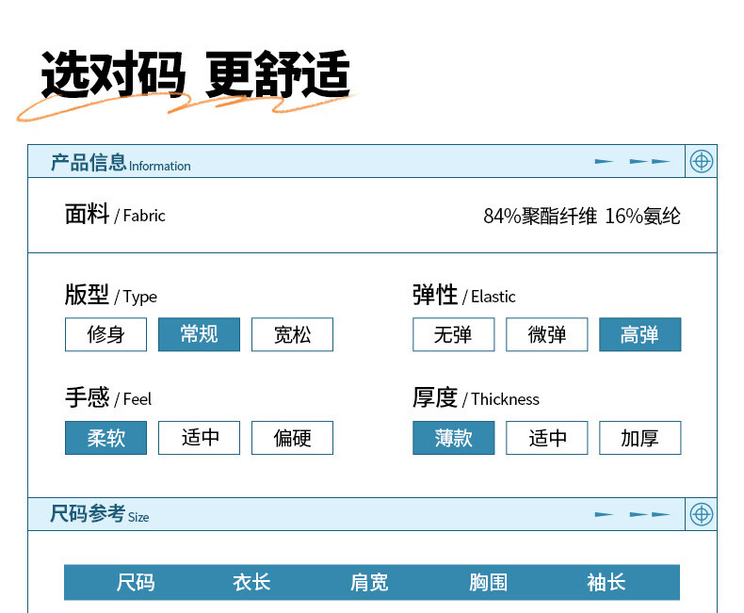Click the 选对码 更舒适 headline
This screenshot has height=613, width=744.
(196, 75)
